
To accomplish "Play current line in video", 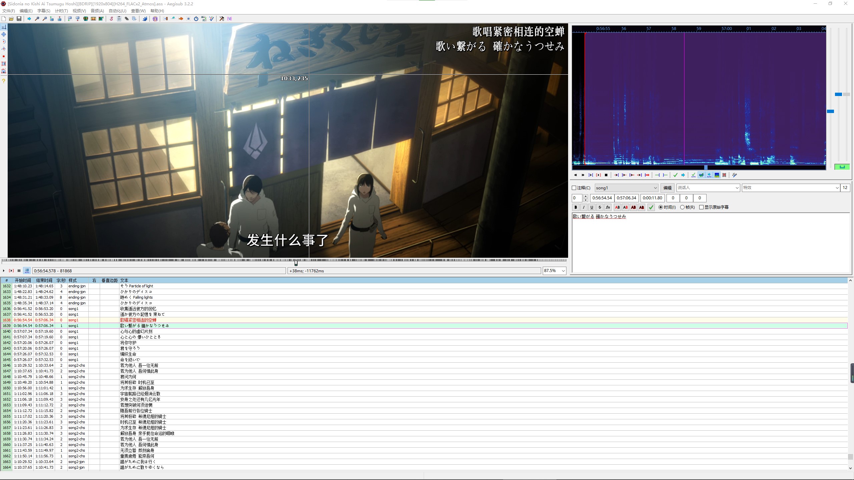I will coord(11,271).
